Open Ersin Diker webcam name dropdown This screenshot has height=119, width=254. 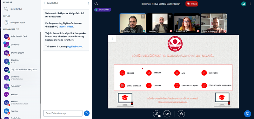tap(127, 31)
